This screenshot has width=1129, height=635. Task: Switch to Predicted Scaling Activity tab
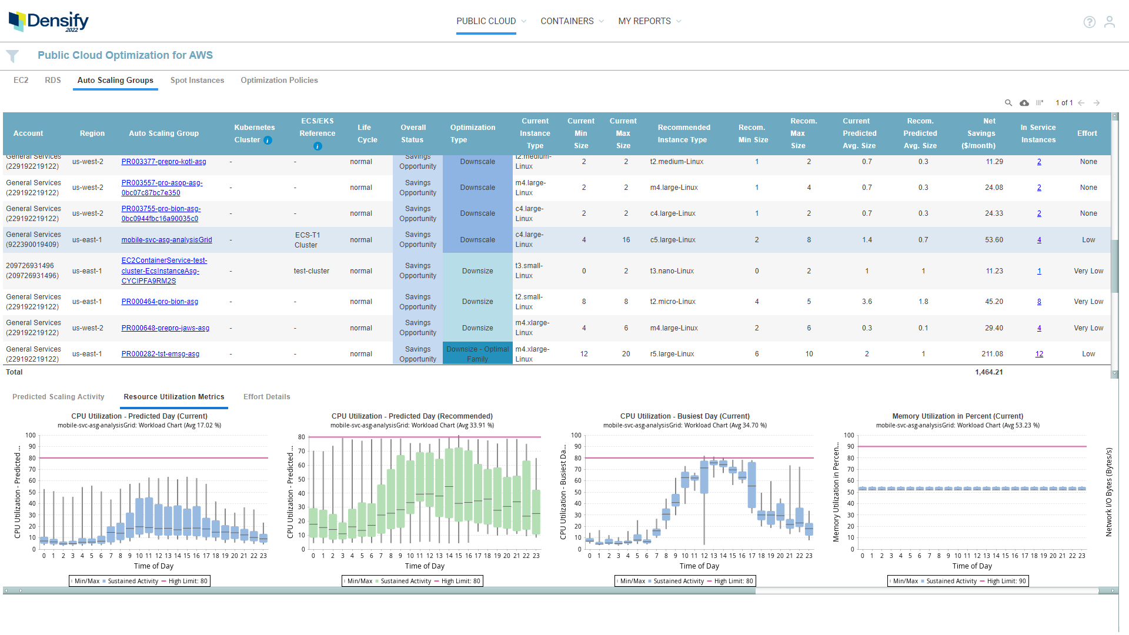(58, 397)
